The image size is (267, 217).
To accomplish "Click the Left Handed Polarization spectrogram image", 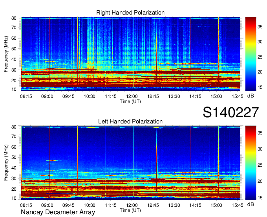I will 130,163.
